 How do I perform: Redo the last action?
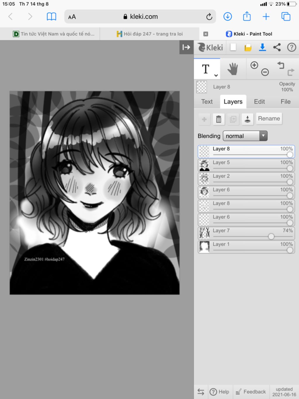[x=291, y=72]
